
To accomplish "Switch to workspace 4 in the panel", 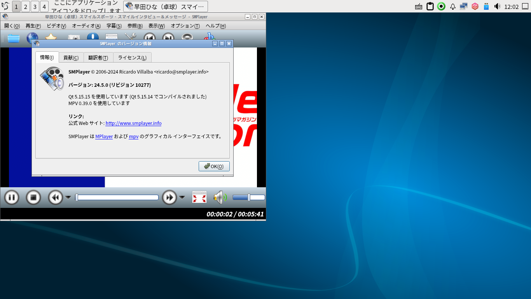I will pos(44,6).
